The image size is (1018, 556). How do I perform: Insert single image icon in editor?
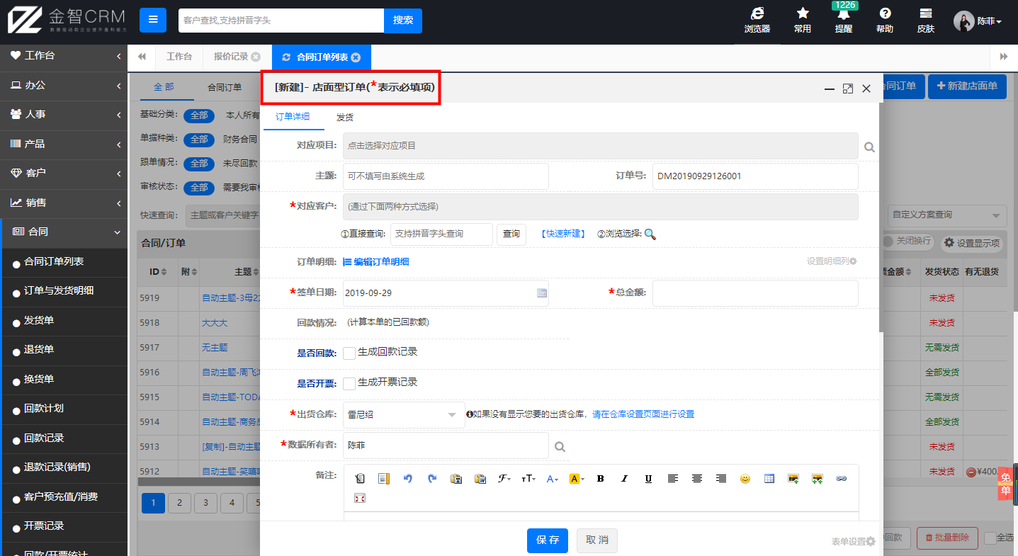[x=793, y=479]
